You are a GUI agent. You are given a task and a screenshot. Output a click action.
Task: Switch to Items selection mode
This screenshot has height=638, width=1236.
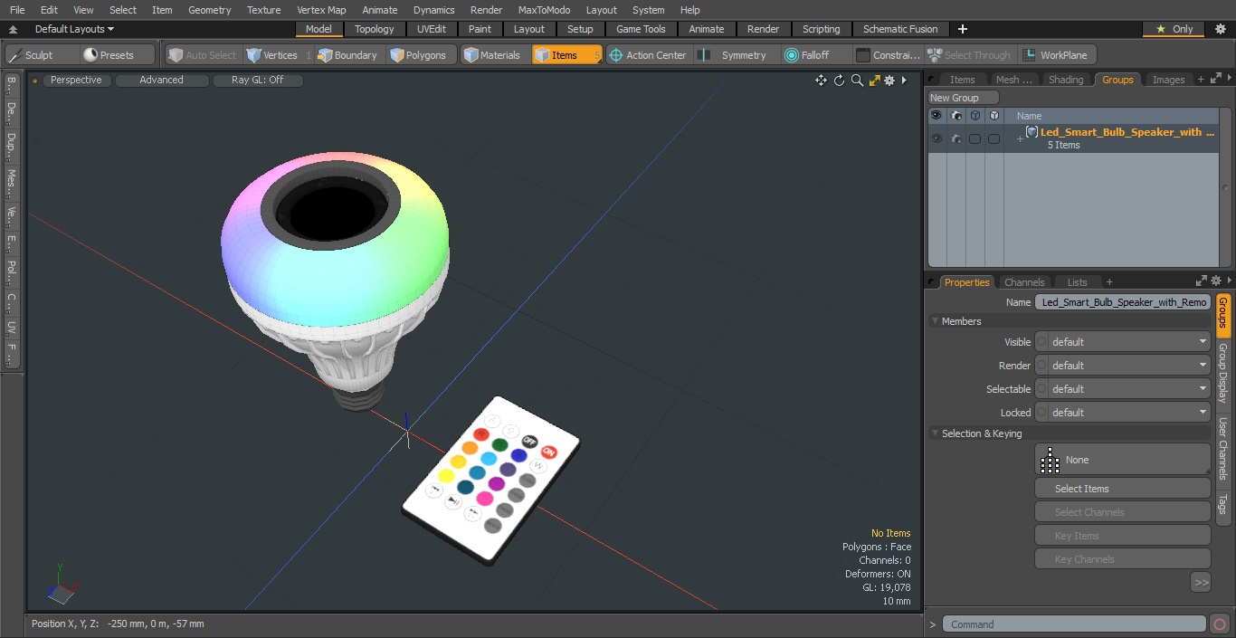566,55
